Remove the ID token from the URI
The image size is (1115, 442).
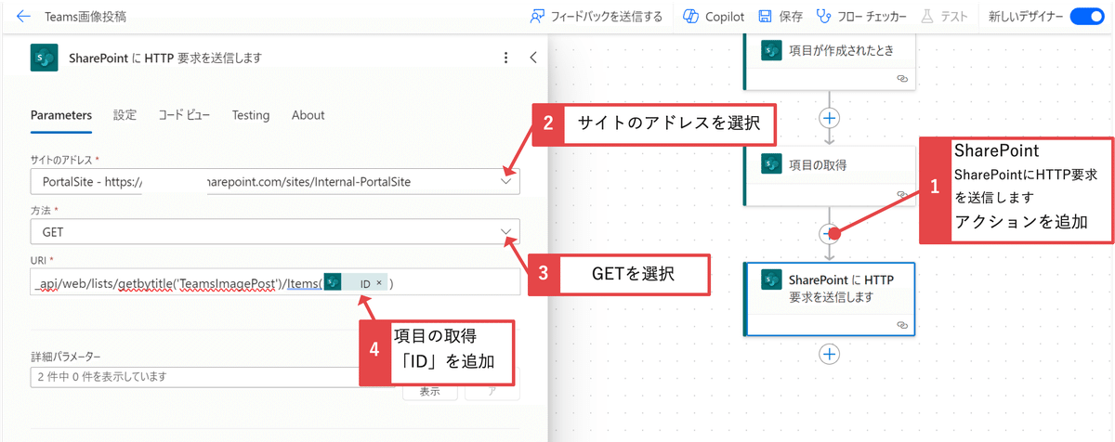pos(379,282)
